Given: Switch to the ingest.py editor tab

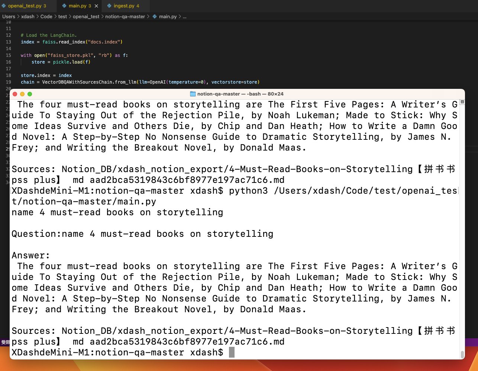Looking at the screenshot, I should [x=126, y=6].
